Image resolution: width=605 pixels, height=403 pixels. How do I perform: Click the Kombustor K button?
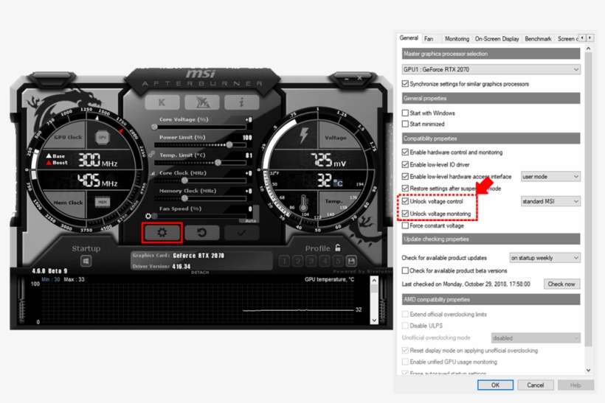[x=162, y=102]
